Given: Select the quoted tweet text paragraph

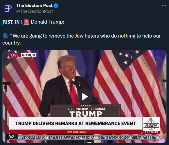Looking at the screenshot, I should tap(82, 39).
